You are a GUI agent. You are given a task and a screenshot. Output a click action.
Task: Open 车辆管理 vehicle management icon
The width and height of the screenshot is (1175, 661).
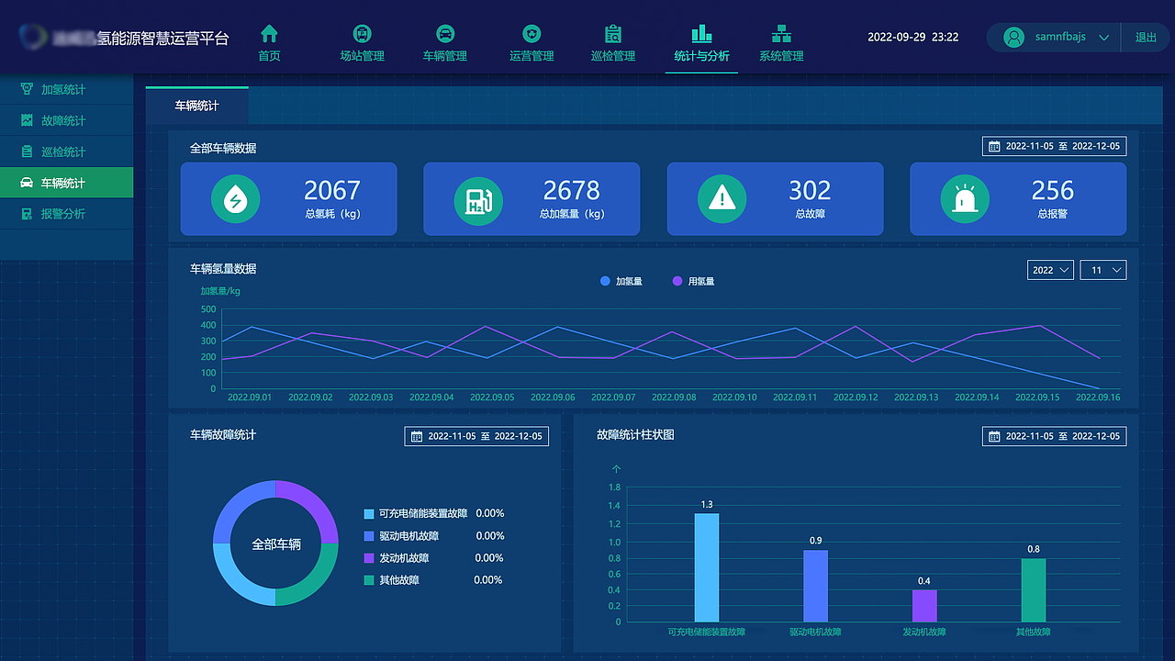(x=445, y=34)
